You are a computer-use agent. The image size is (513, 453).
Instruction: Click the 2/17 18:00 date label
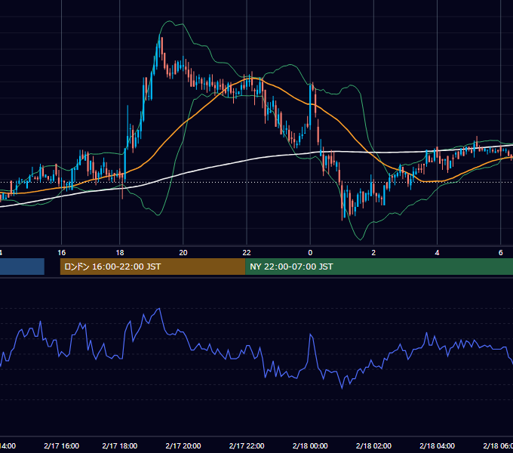tap(120, 445)
